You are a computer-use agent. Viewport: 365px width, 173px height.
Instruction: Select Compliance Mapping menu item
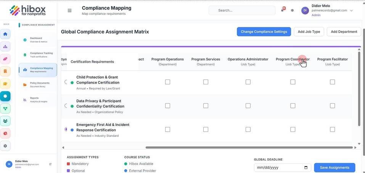click(38, 70)
